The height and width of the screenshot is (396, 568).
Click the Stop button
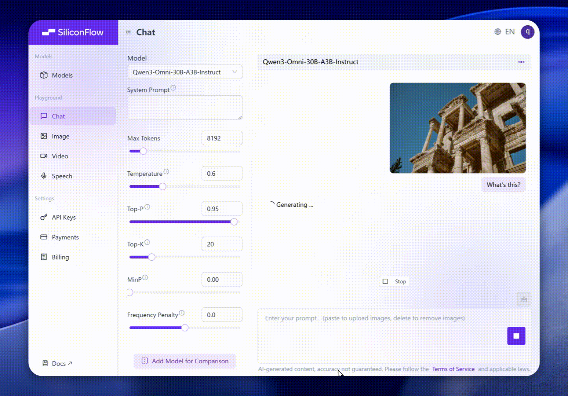click(x=394, y=282)
